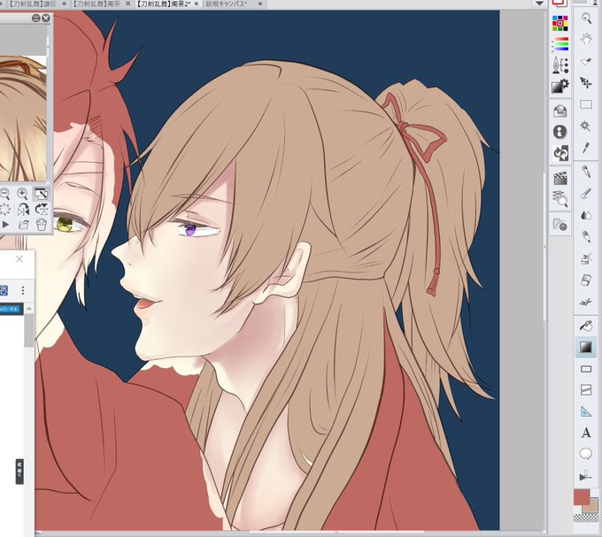Select the Correct Line tool
The height and width of the screenshot is (537, 602).
pyautogui.click(x=586, y=476)
